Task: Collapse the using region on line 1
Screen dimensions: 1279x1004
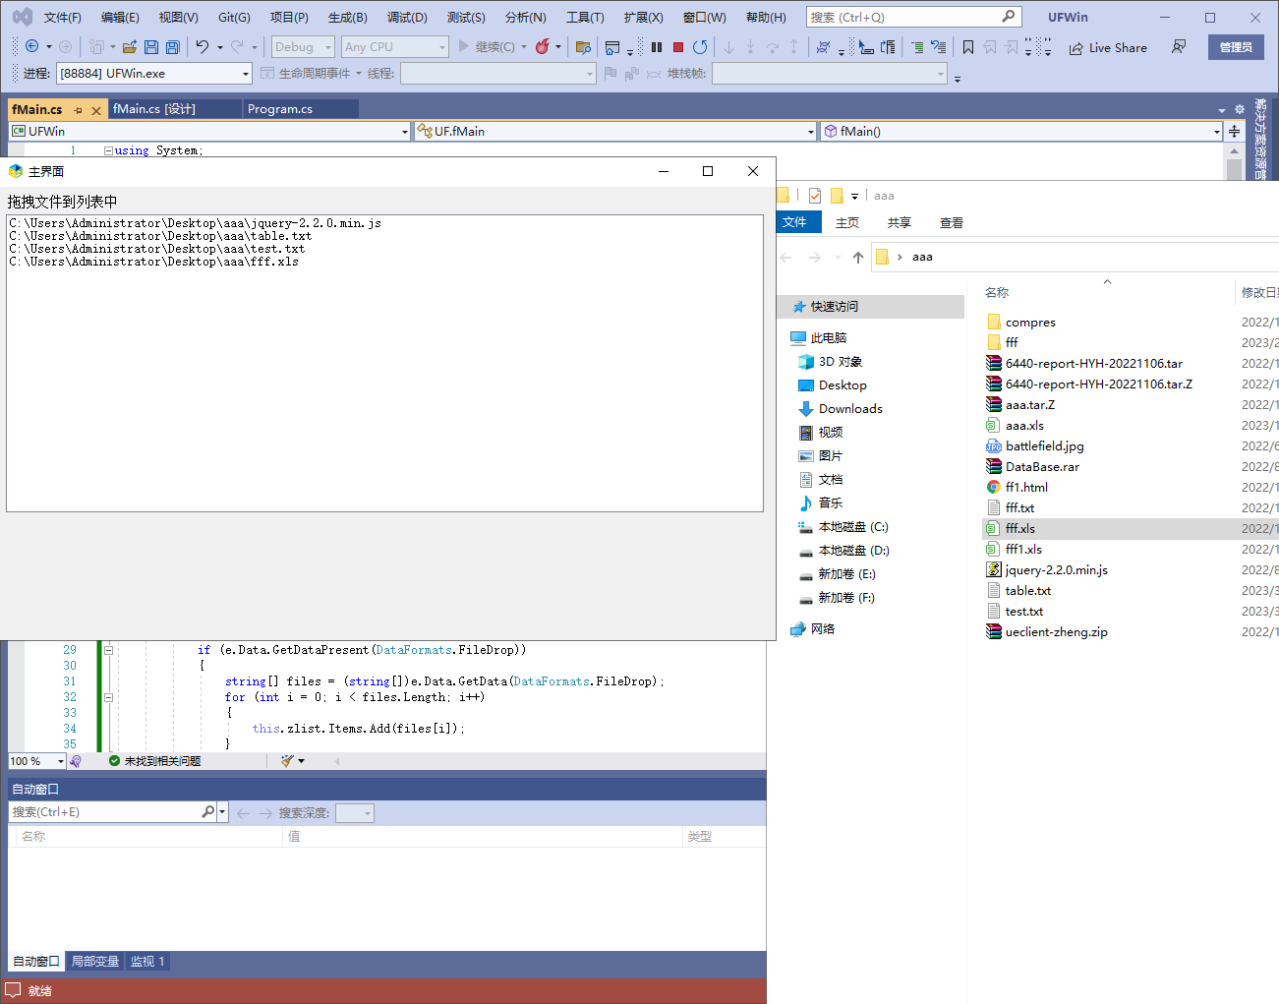Action: click(x=108, y=151)
